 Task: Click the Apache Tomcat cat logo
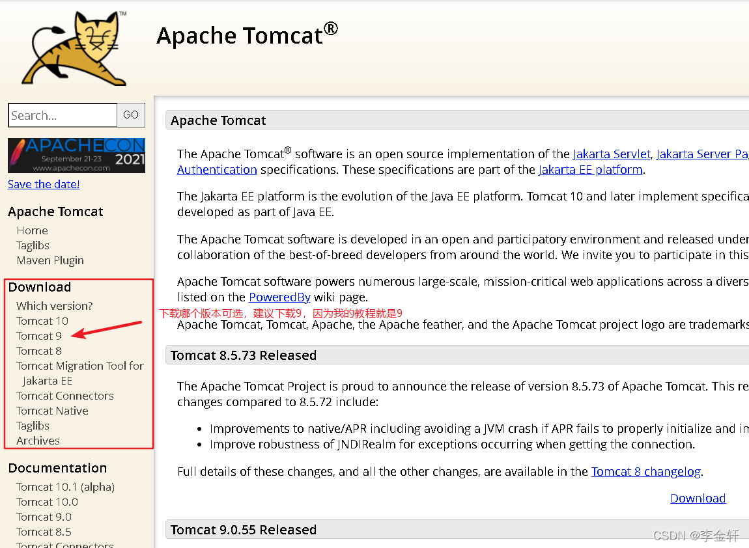(x=74, y=48)
